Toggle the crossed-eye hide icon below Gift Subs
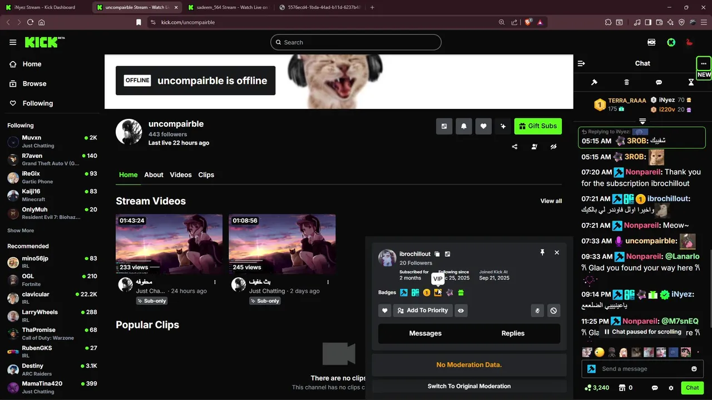Screen dimensions: 712x400 pos(553,147)
